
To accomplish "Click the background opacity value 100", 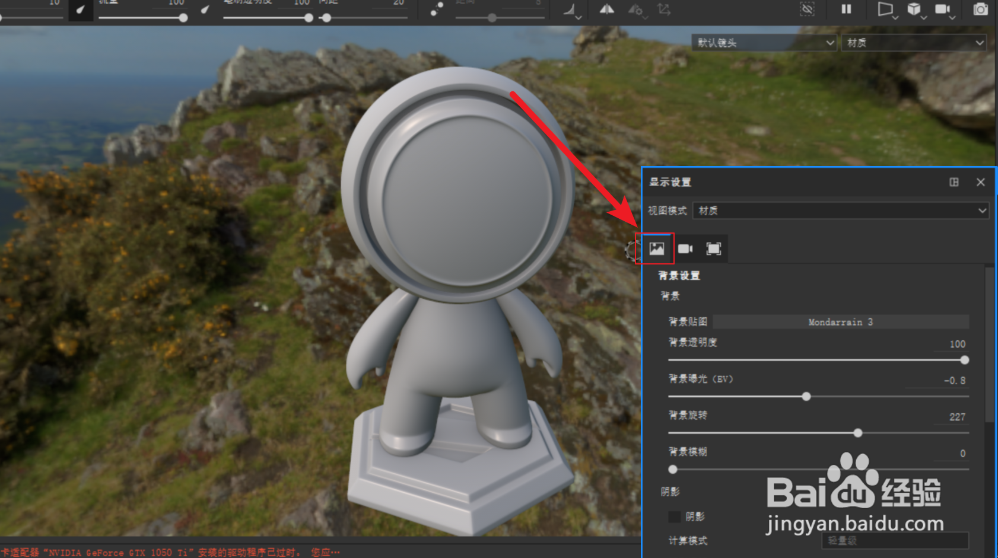I will click(x=957, y=344).
